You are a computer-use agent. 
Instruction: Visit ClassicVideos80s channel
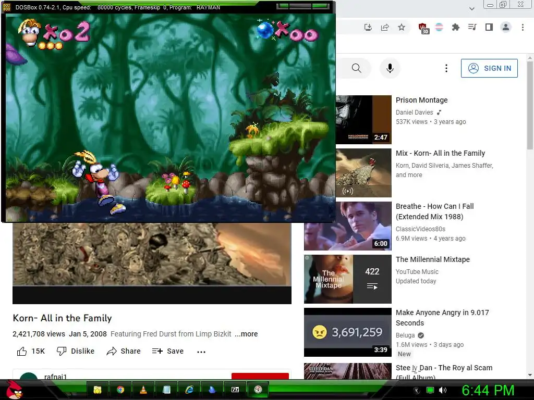pos(421,229)
